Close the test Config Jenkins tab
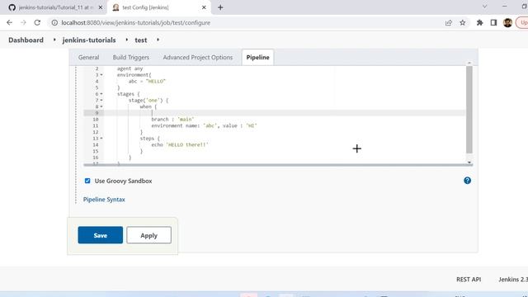 click(x=204, y=7)
